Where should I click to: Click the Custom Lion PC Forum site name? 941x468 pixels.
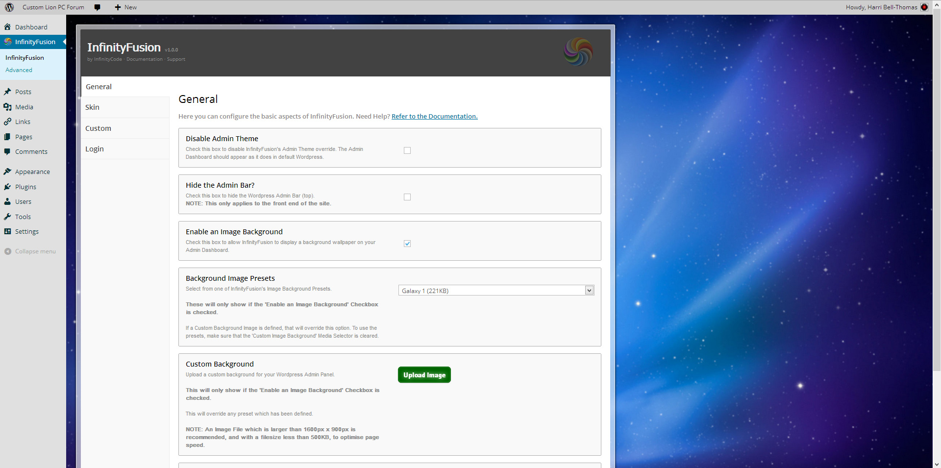tap(53, 7)
